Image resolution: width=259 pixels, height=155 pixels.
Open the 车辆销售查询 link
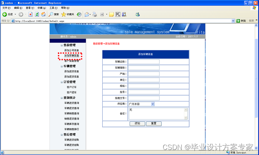(x=72, y=113)
